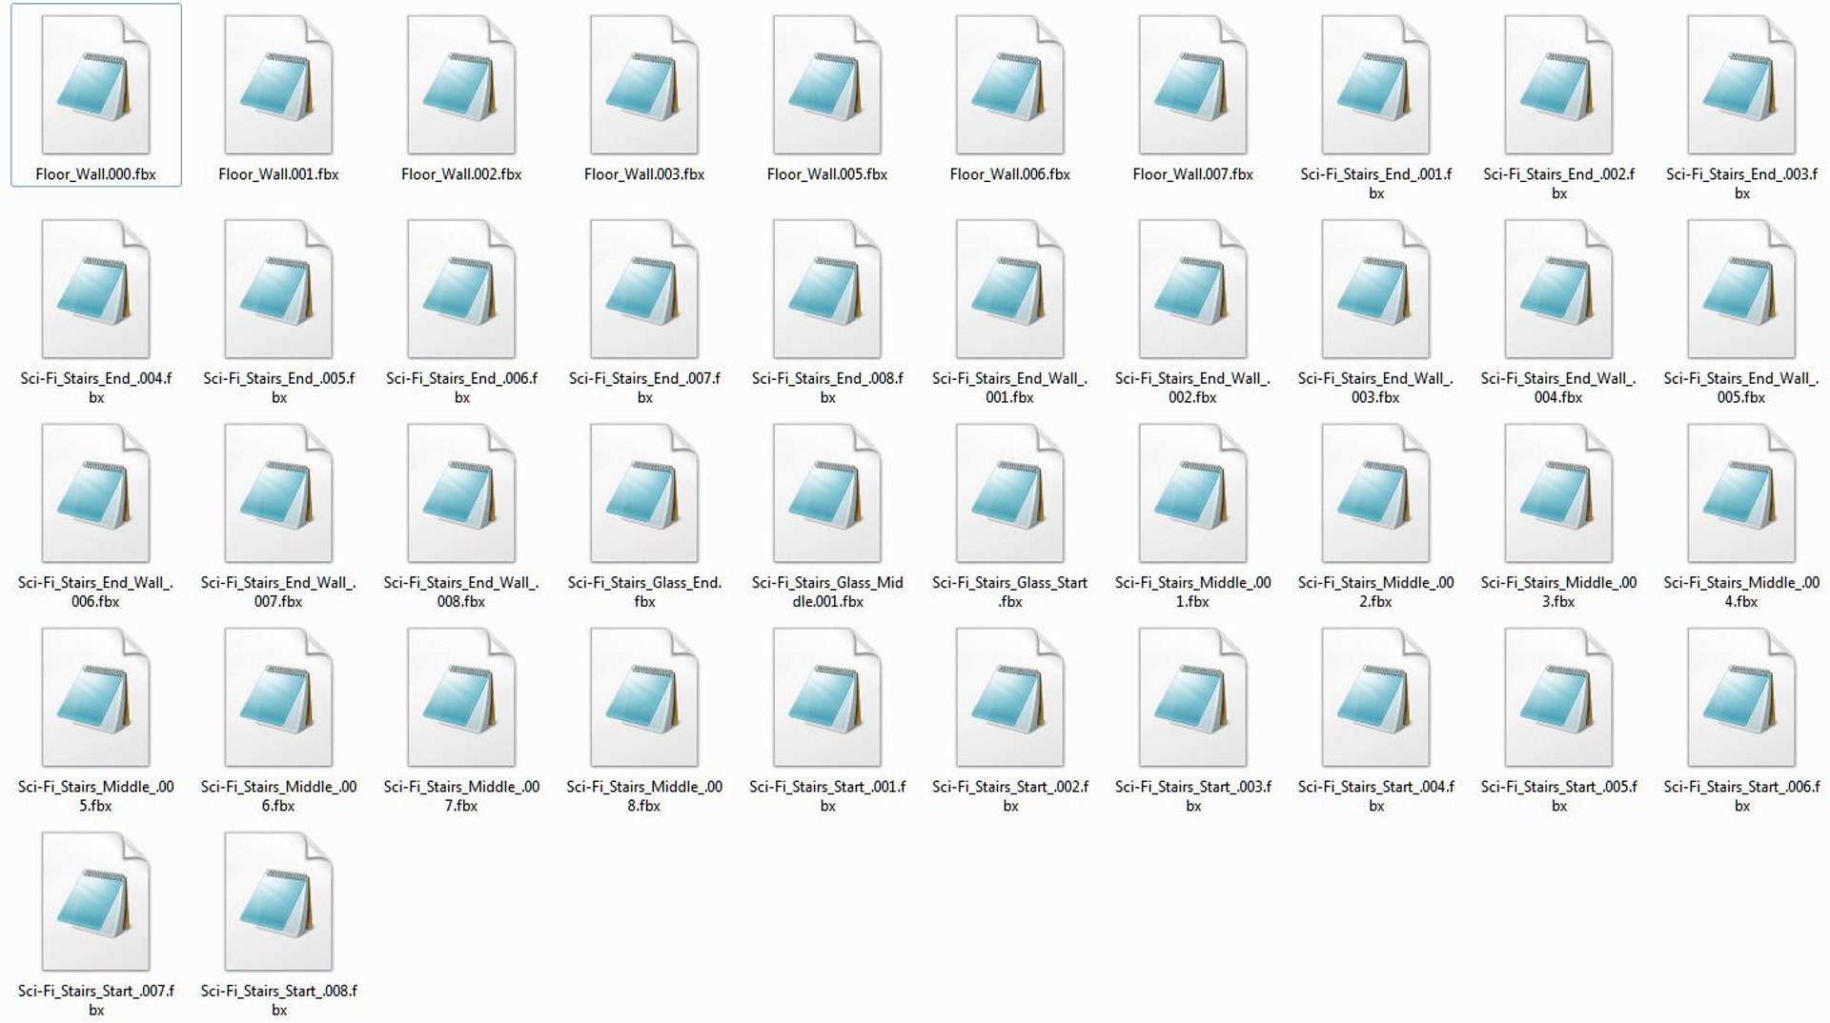Select the Sci-Fi_Stairs_Start_.002.fbx file icon

[1010, 697]
